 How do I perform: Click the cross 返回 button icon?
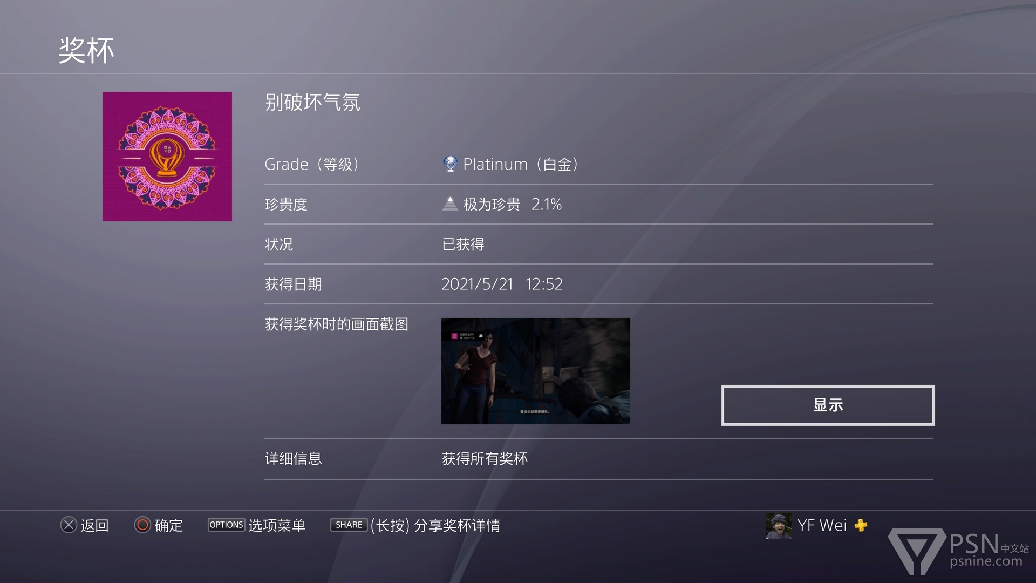69,525
